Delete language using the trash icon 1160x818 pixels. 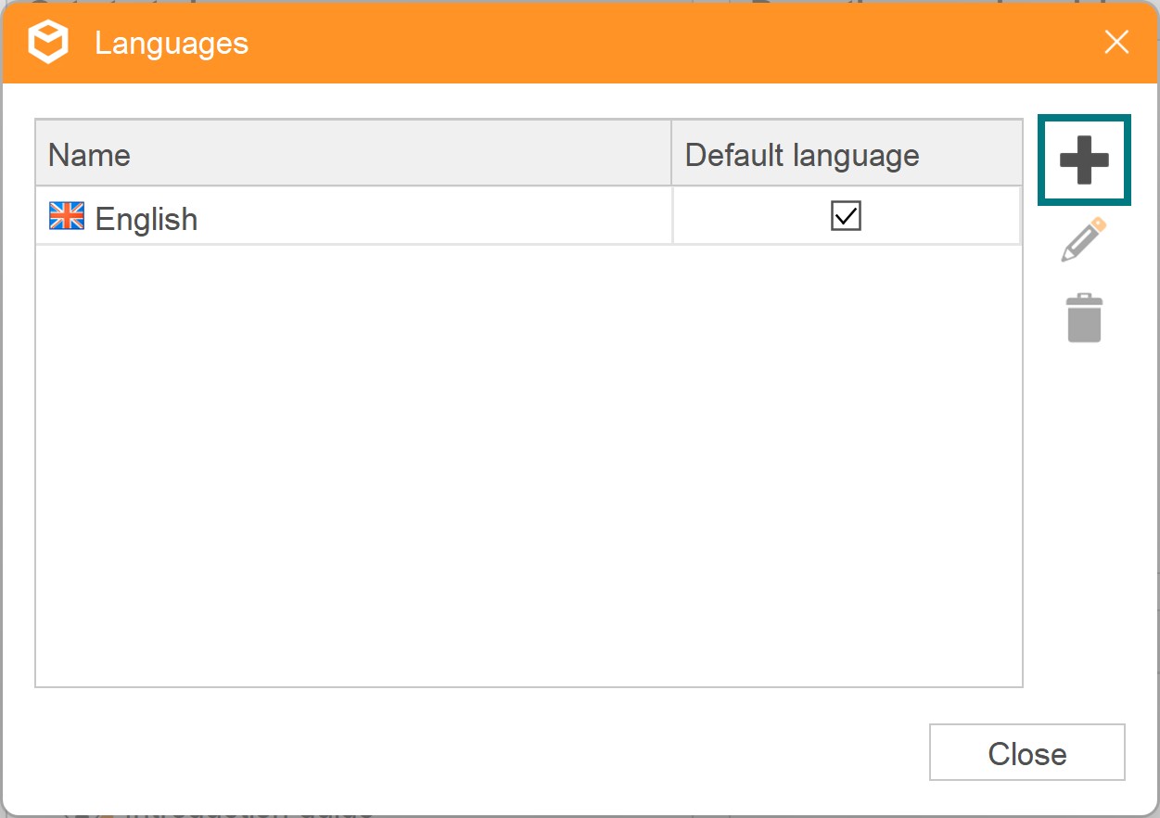pos(1084,318)
